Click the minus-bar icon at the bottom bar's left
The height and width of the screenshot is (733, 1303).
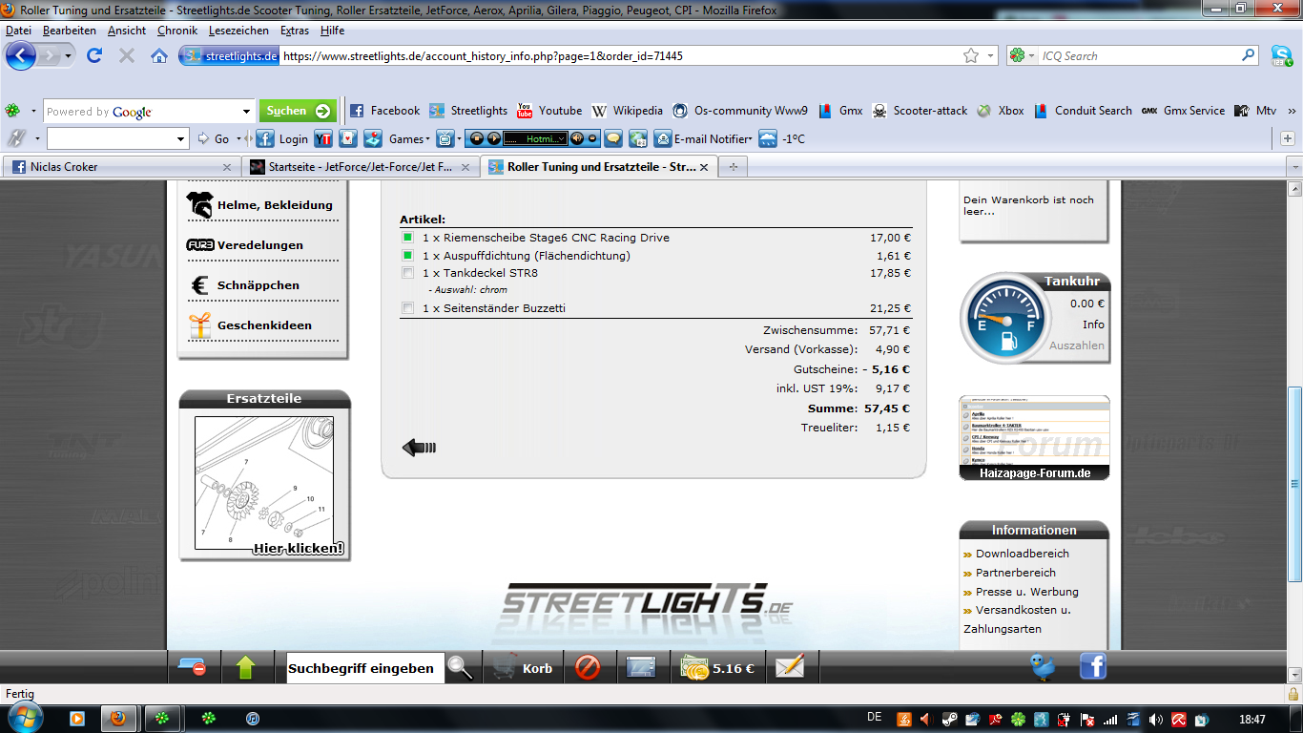point(193,667)
